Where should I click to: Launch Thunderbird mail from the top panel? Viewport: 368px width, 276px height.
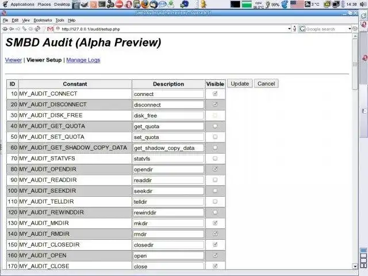[x=154, y=4]
